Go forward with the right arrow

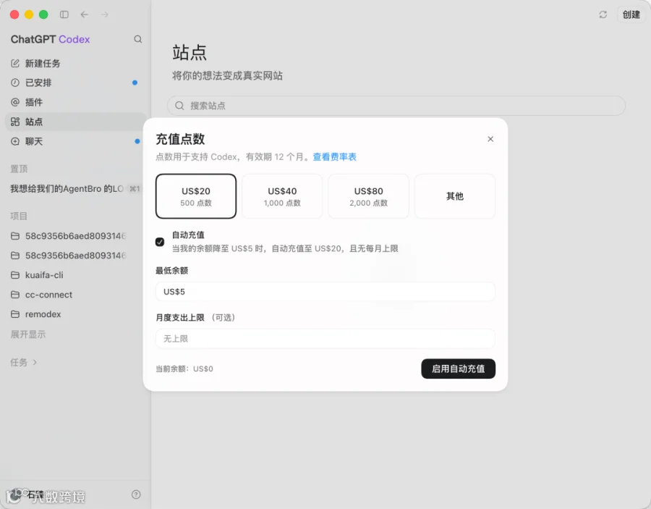(x=105, y=14)
